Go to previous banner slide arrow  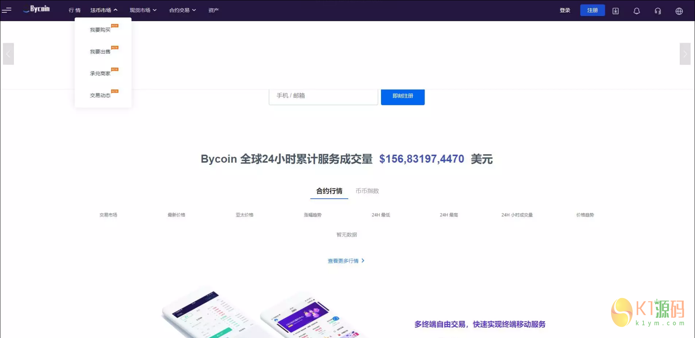[x=8, y=54]
